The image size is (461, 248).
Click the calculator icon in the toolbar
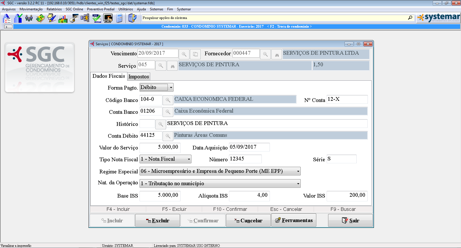(119, 18)
